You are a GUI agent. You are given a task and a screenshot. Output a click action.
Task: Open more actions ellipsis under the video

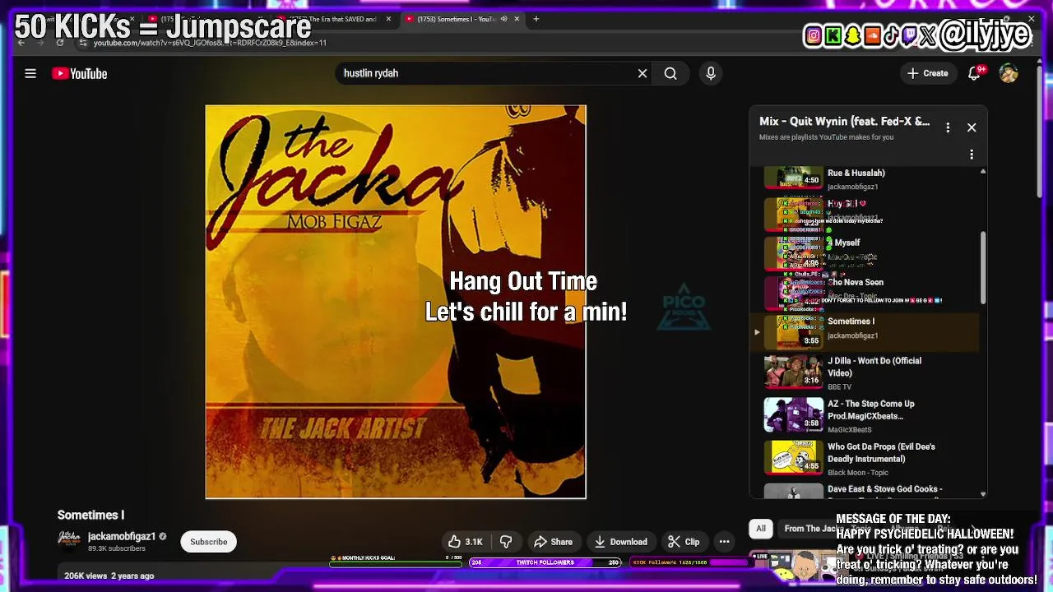click(724, 542)
